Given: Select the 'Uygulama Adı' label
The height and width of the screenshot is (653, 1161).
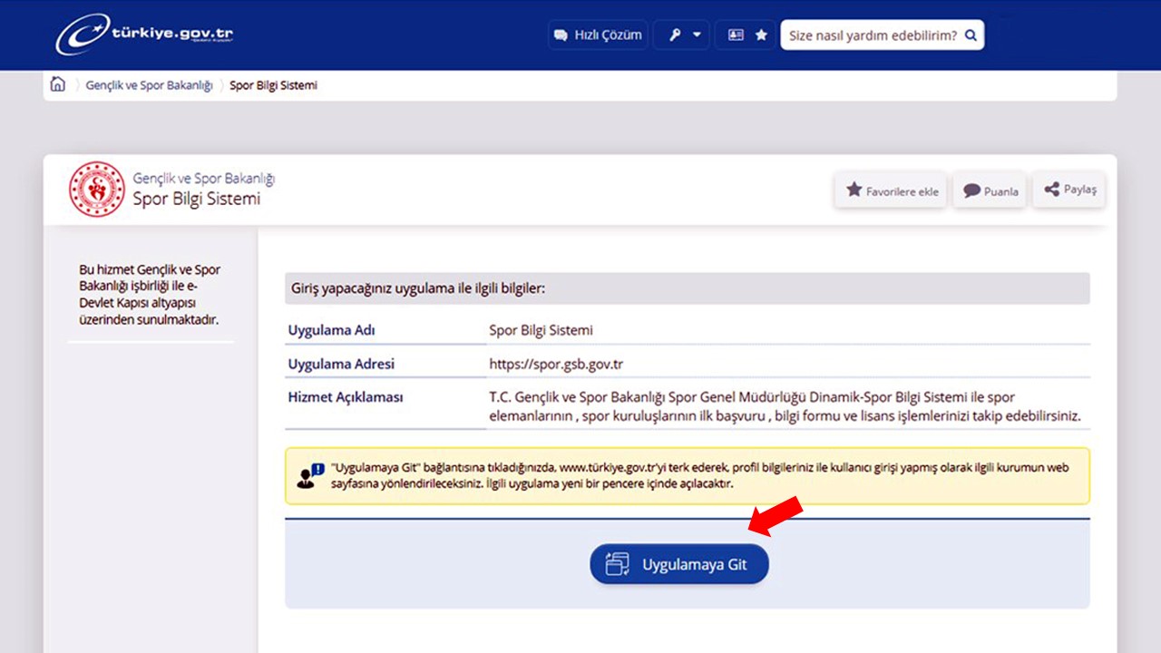Looking at the screenshot, I should 331,330.
